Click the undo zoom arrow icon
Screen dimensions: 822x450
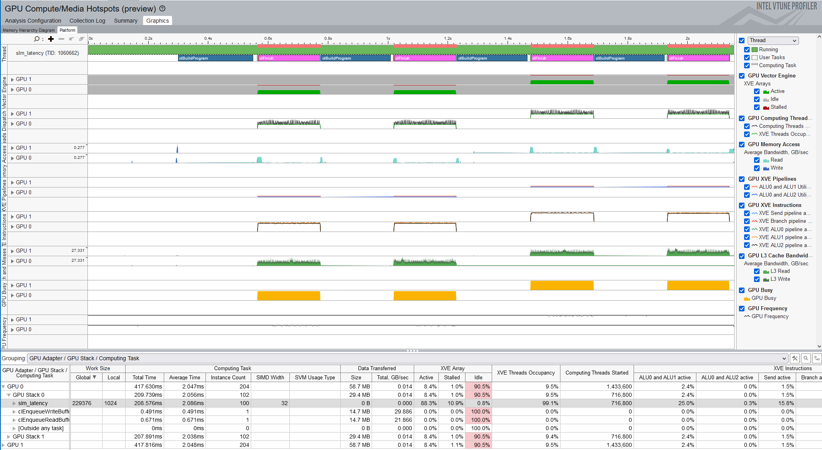(x=72, y=39)
